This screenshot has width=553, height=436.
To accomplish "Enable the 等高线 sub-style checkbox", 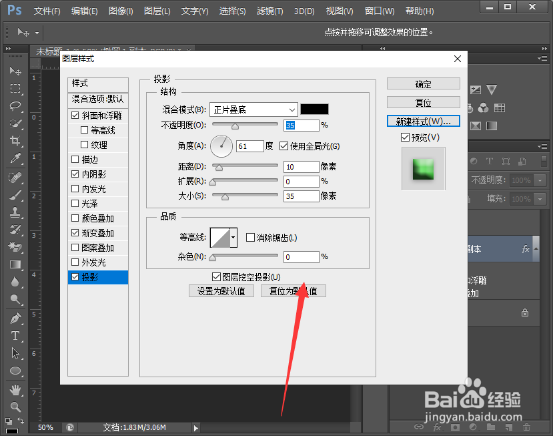I will (84, 130).
